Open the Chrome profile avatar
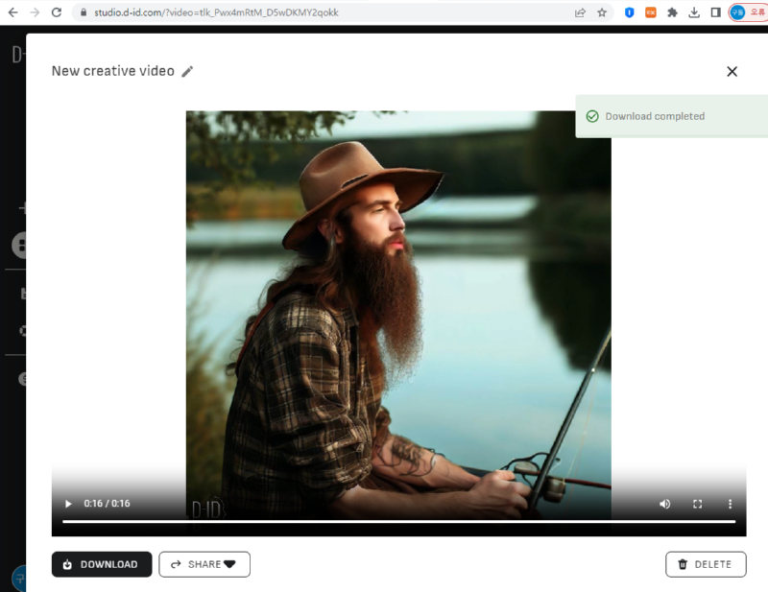 click(737, 12)
